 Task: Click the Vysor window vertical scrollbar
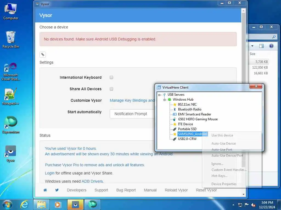tap(243, 89)
